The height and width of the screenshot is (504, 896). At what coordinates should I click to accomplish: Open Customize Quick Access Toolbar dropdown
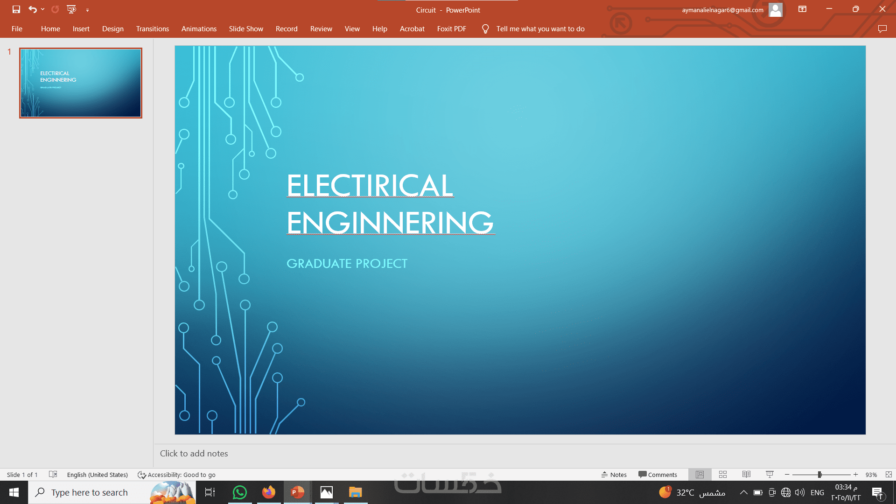pyautogui.click(x=87, y=10)
